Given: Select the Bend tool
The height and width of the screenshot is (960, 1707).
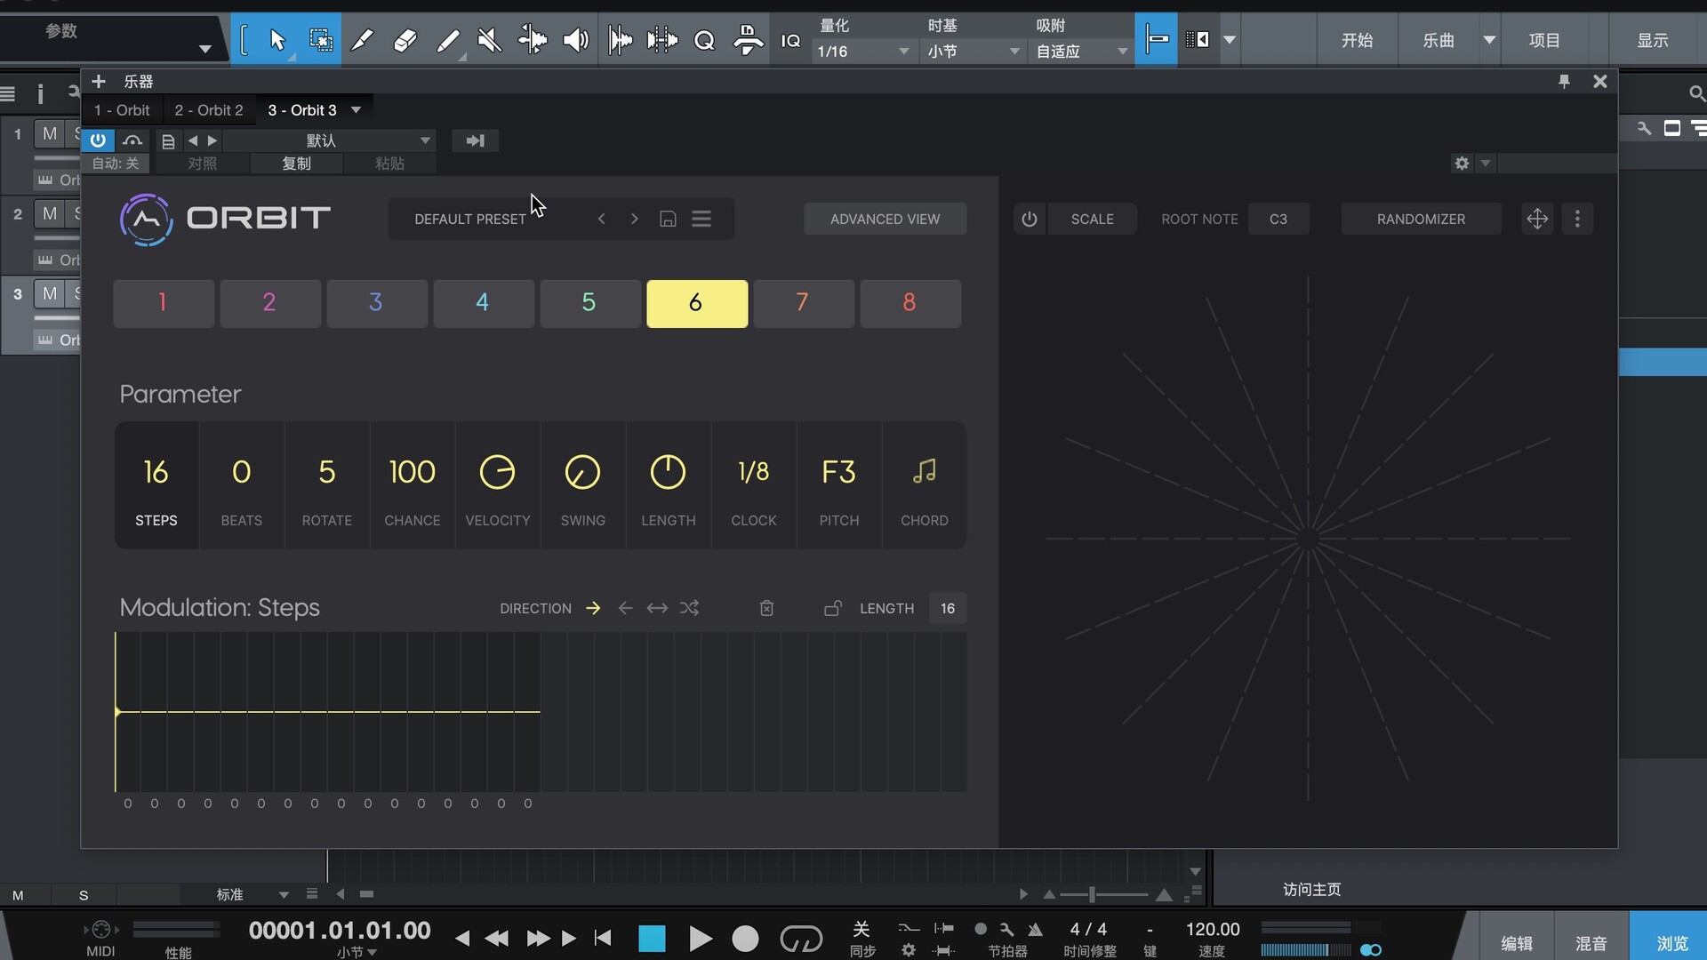Looking at the screenshot, I should coord(533,40).
